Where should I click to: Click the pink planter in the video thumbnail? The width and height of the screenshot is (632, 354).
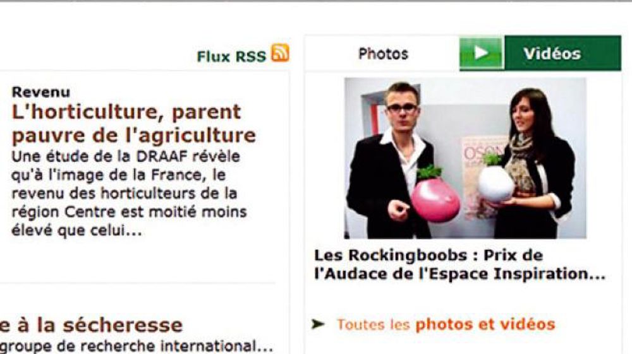pyautogui.click(x=435, y=199)
